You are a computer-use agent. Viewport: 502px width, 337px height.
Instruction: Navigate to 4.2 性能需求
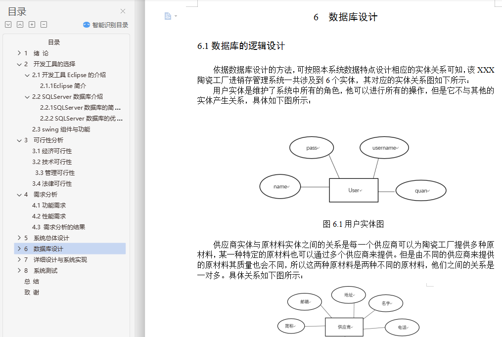point(49,216)
